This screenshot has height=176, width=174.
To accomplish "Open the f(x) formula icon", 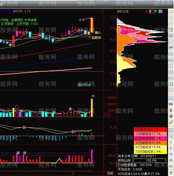I will (x=171, y=84).
